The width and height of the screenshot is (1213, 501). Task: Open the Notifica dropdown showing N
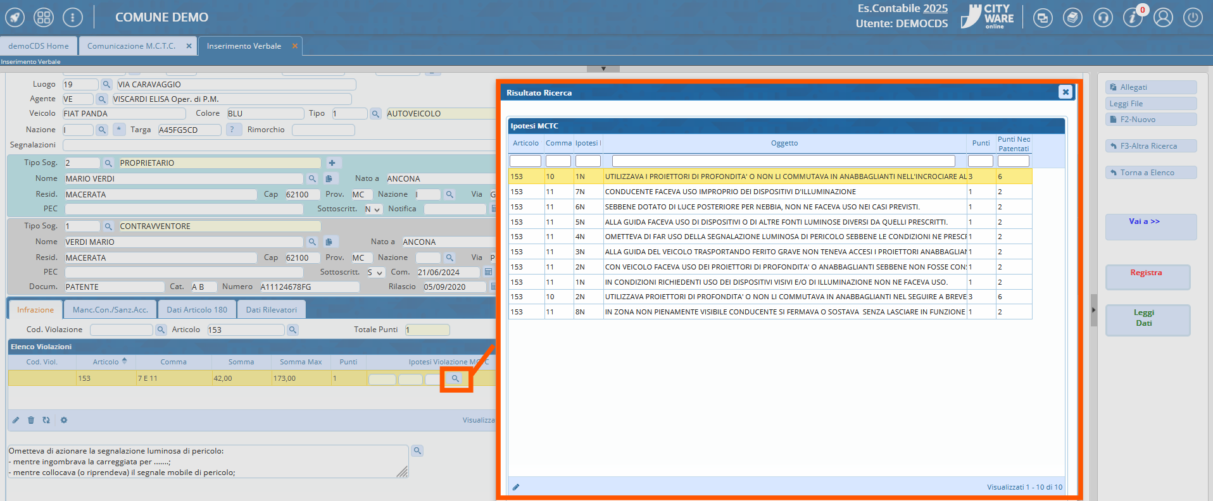(373, 209)
